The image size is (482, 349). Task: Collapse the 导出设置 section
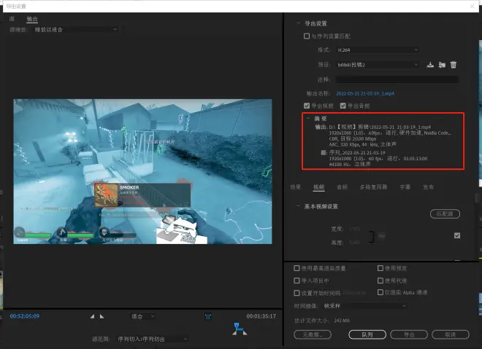coord(298,23)
